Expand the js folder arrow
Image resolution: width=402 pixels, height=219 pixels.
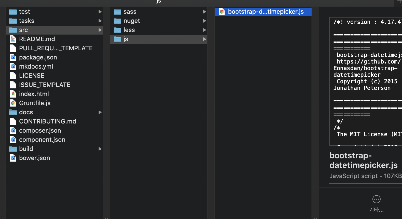(x=205, y=39)
